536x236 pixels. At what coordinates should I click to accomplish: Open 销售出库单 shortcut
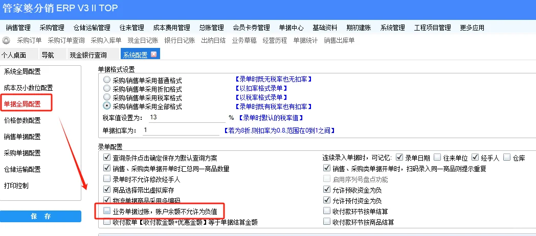point(339,41)
